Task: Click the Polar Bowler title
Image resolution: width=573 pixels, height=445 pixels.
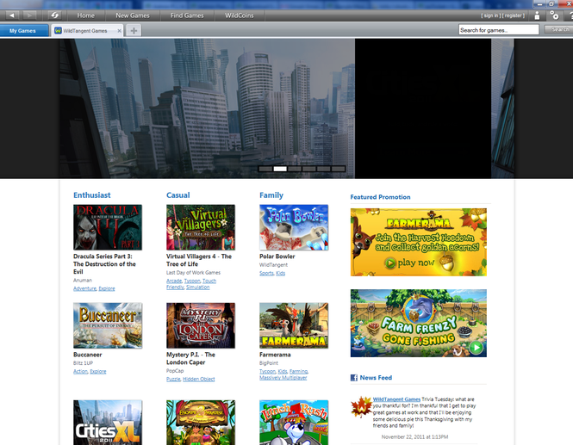Action: pos(277,256)
